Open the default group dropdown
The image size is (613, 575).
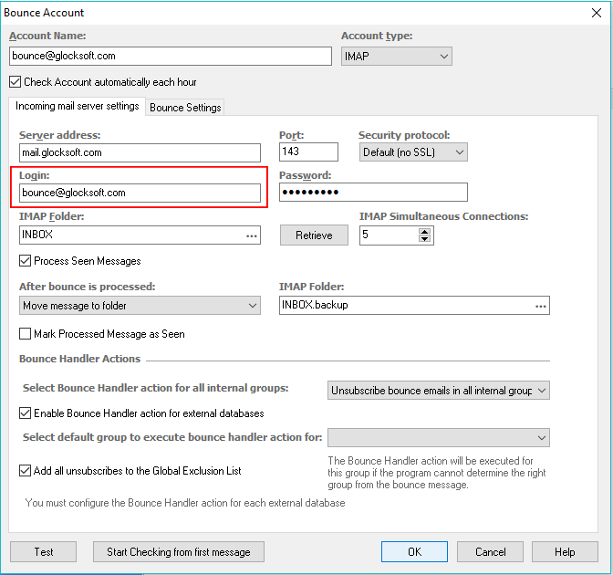coord(438,438)
